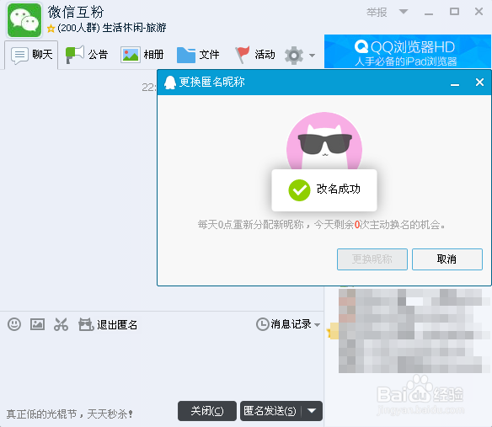
Task: Click the penguin icon in dialog title
Action: pos(170,83)
